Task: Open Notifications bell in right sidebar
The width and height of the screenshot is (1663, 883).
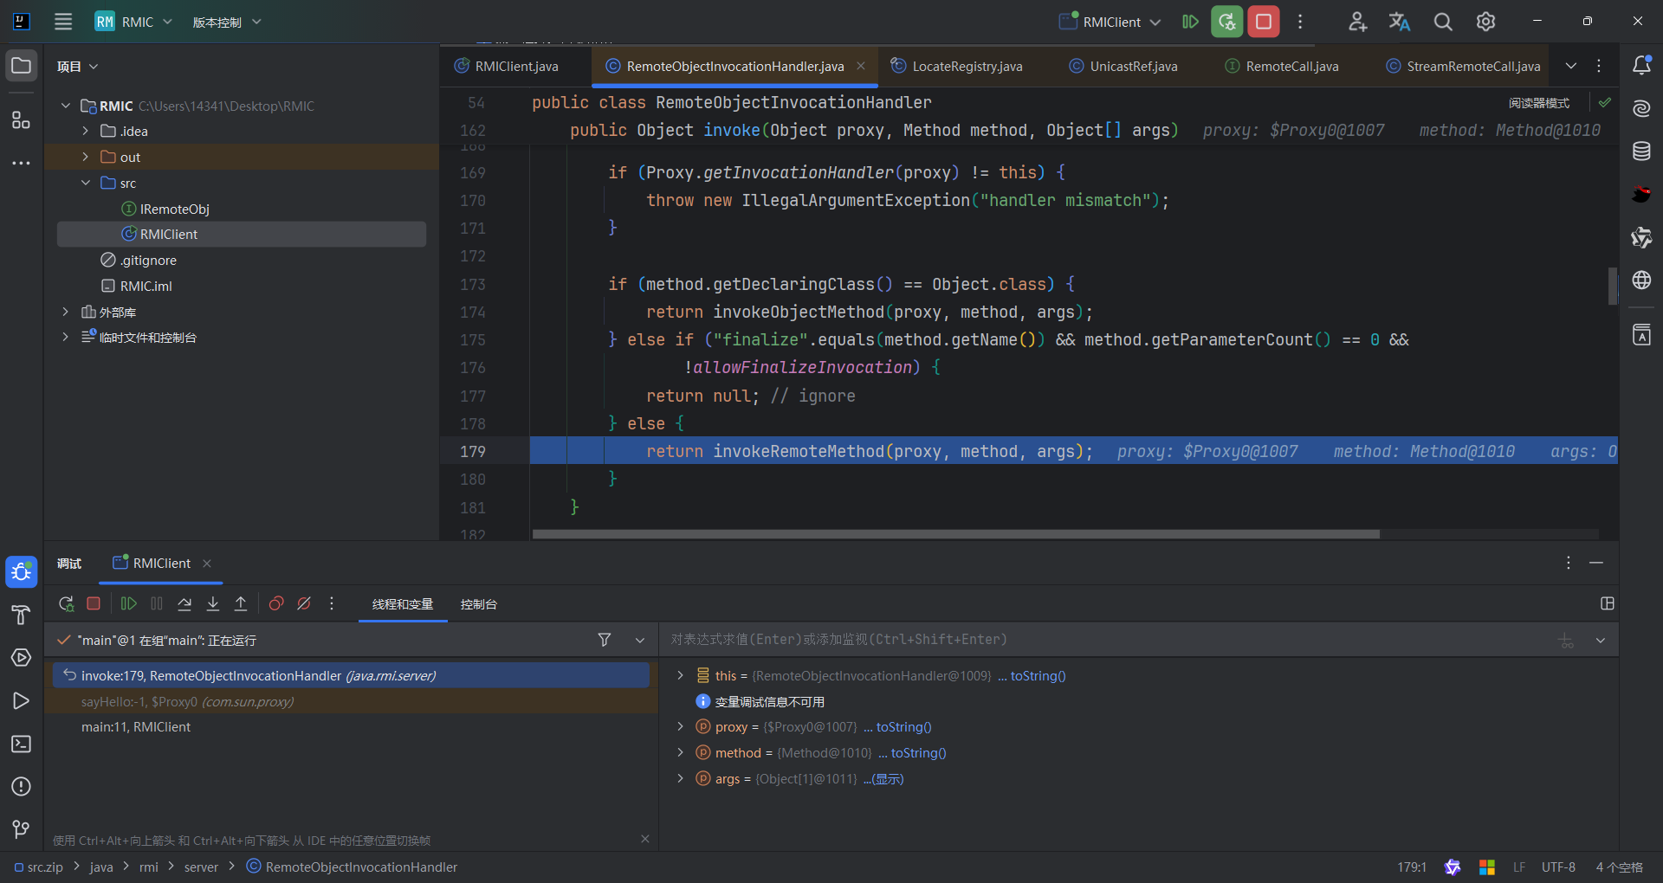Action: pos(1641,66)
